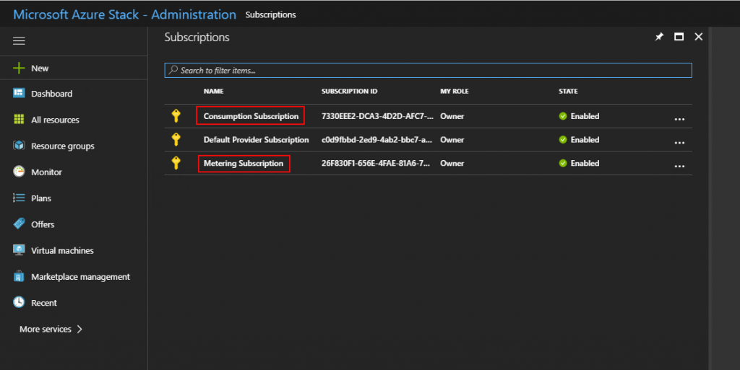Select Marketplace management menu item

(80, 277)
